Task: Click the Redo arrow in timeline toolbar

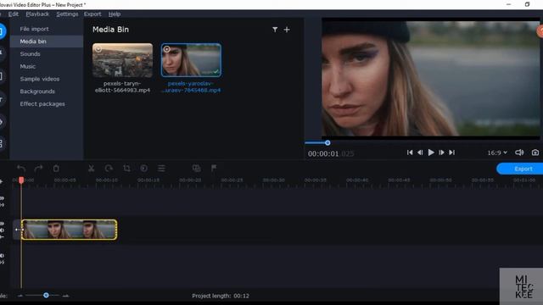Action: click(x=38, y=169)
